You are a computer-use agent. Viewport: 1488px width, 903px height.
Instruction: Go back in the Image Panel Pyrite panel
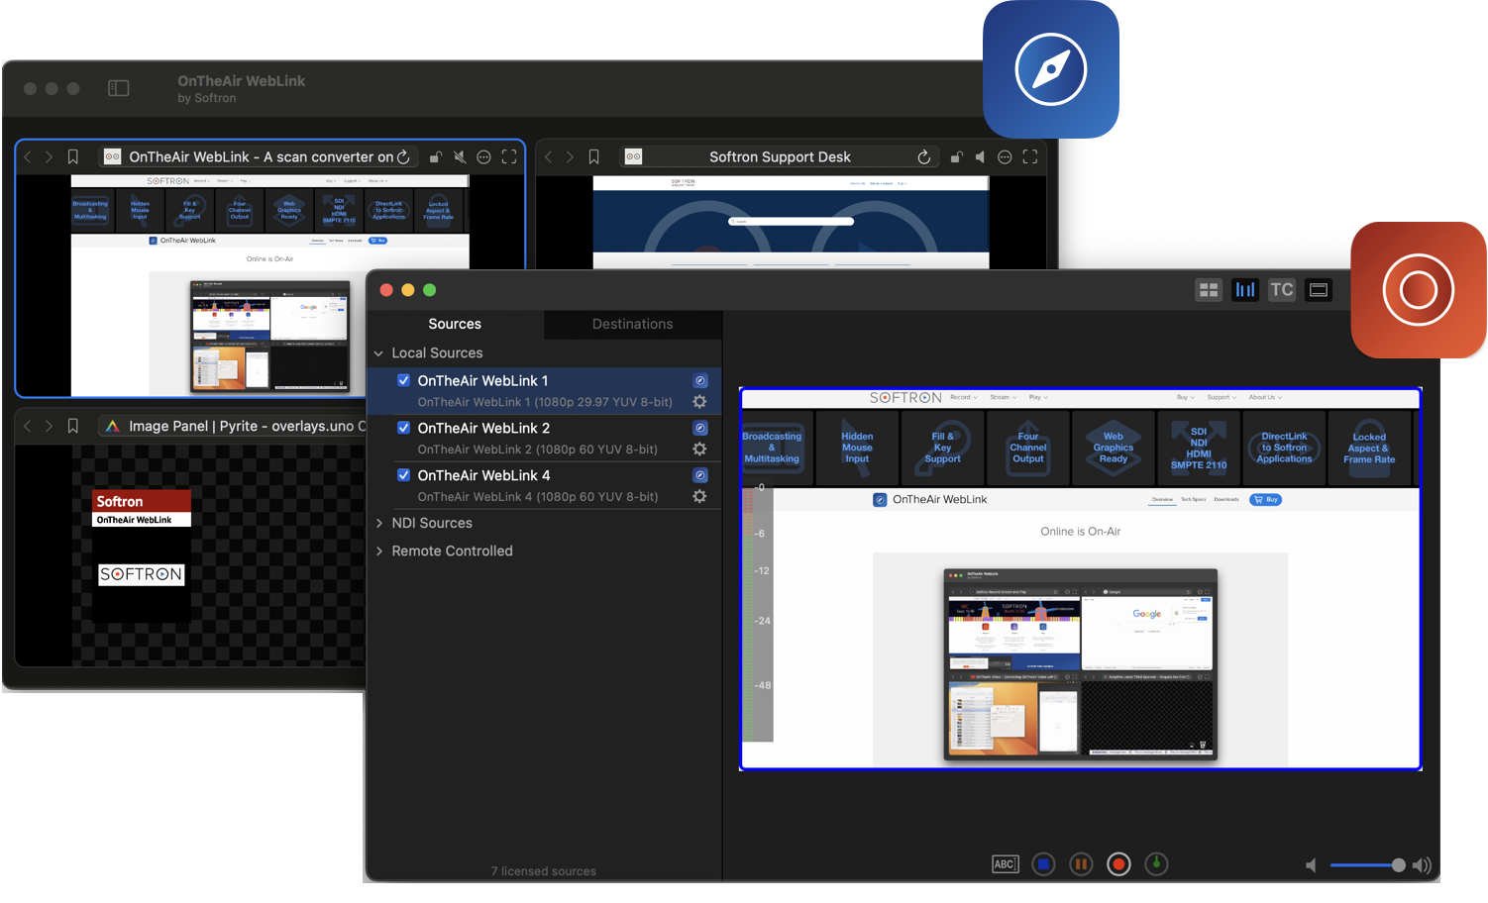28,426
